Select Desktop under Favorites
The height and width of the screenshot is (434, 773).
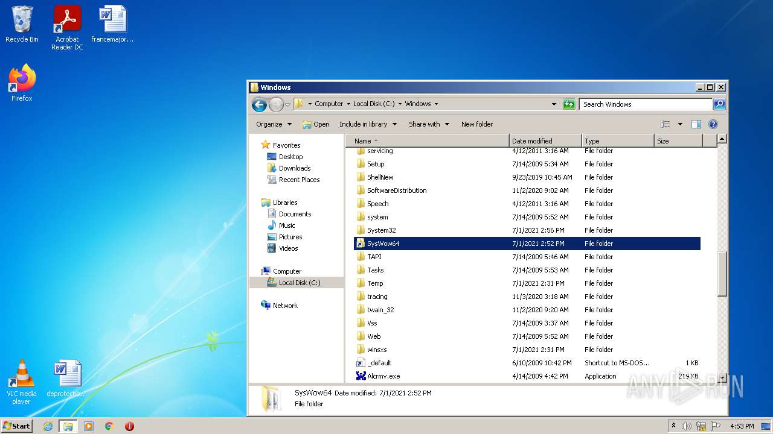click(x=290, y=157)
